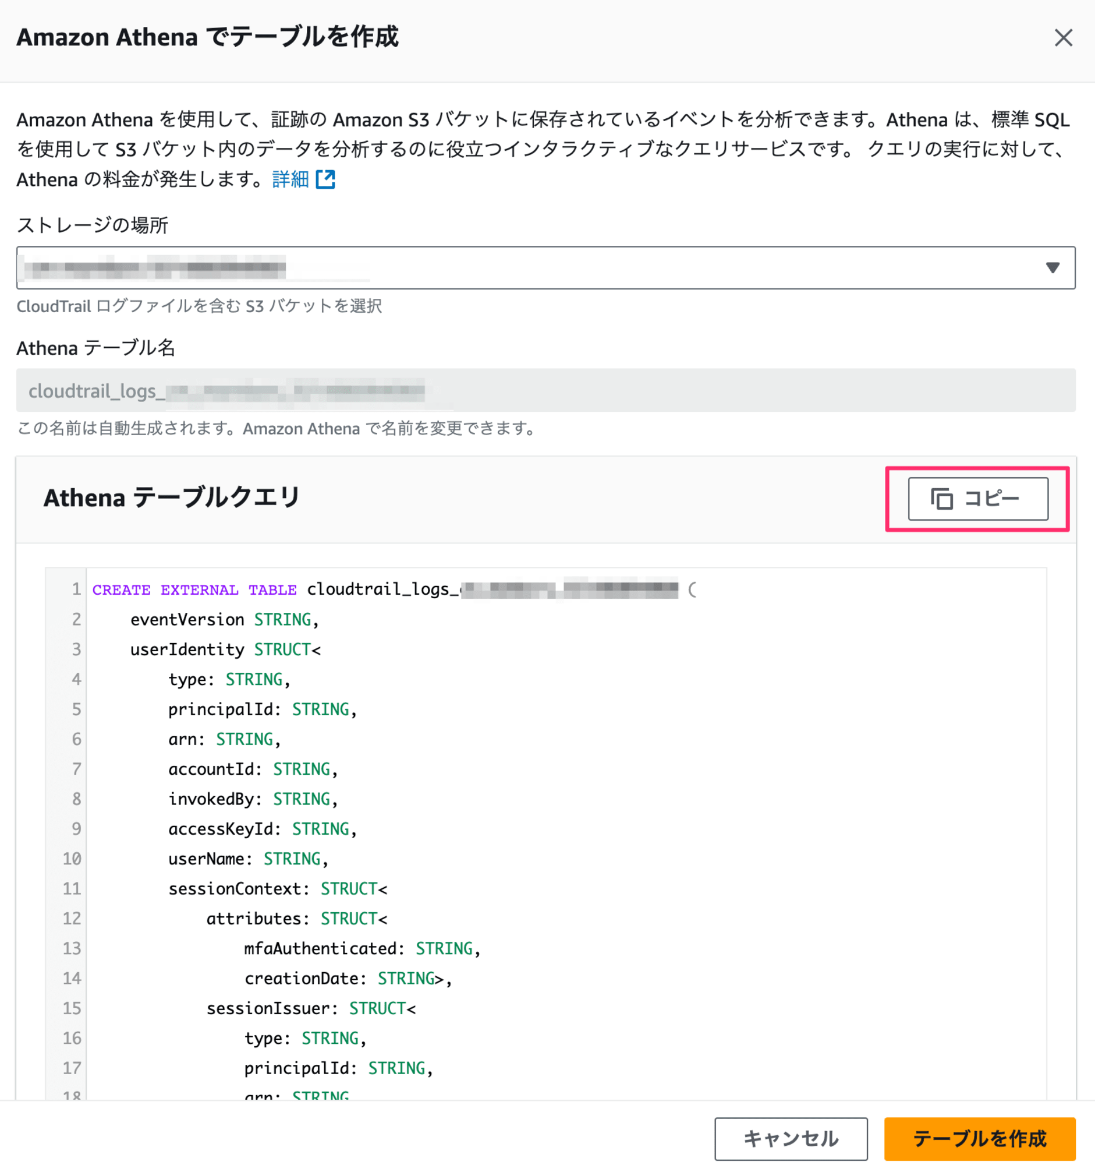Click the userIdentity STRUCT< line
Image resolution: width=1095 pixels, height=1165 pixels.
tap(225, 649)
